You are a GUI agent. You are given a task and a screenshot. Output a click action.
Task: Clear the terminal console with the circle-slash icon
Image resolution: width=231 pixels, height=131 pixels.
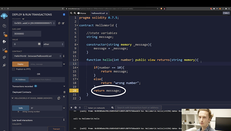click(x=76, y=108)
